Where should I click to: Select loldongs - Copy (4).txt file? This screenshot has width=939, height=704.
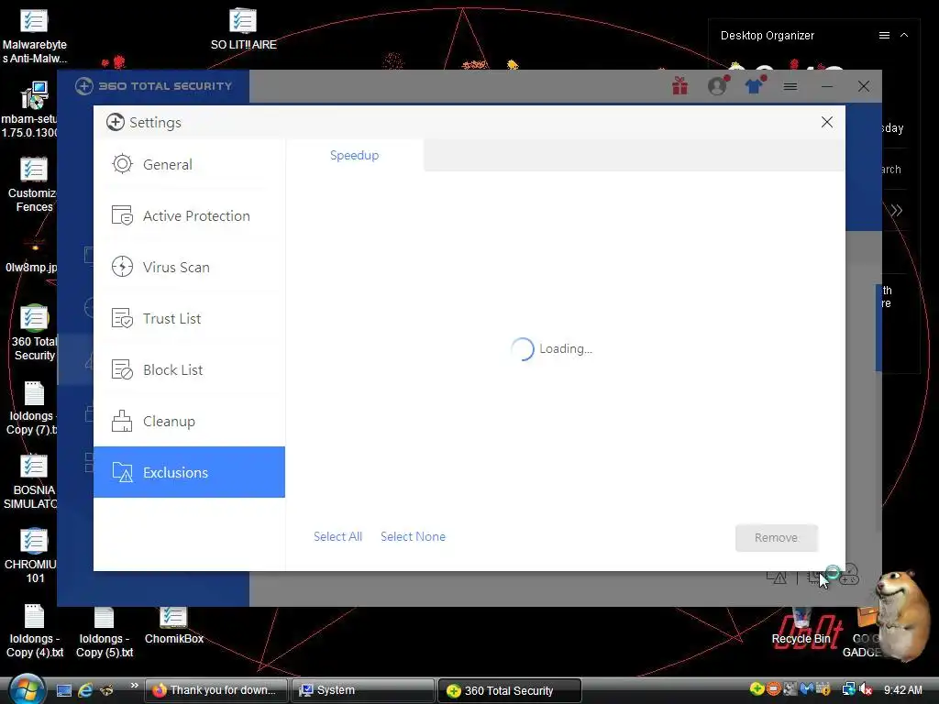tap(35, 631)
